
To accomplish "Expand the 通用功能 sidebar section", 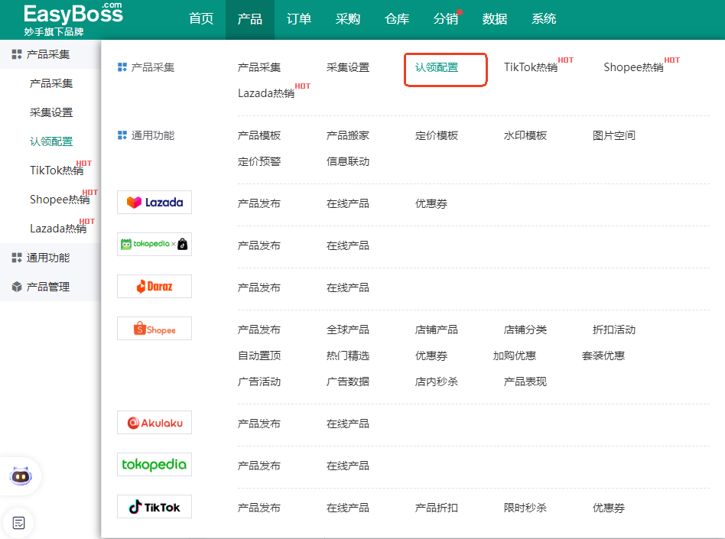I will pyautogui.click(x=47, y=258).
